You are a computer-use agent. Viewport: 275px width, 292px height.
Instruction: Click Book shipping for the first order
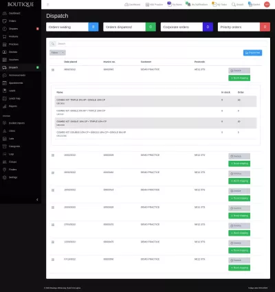(239, 78)
